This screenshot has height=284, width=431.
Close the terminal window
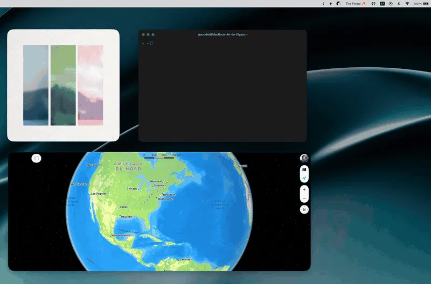click(143, 34)
